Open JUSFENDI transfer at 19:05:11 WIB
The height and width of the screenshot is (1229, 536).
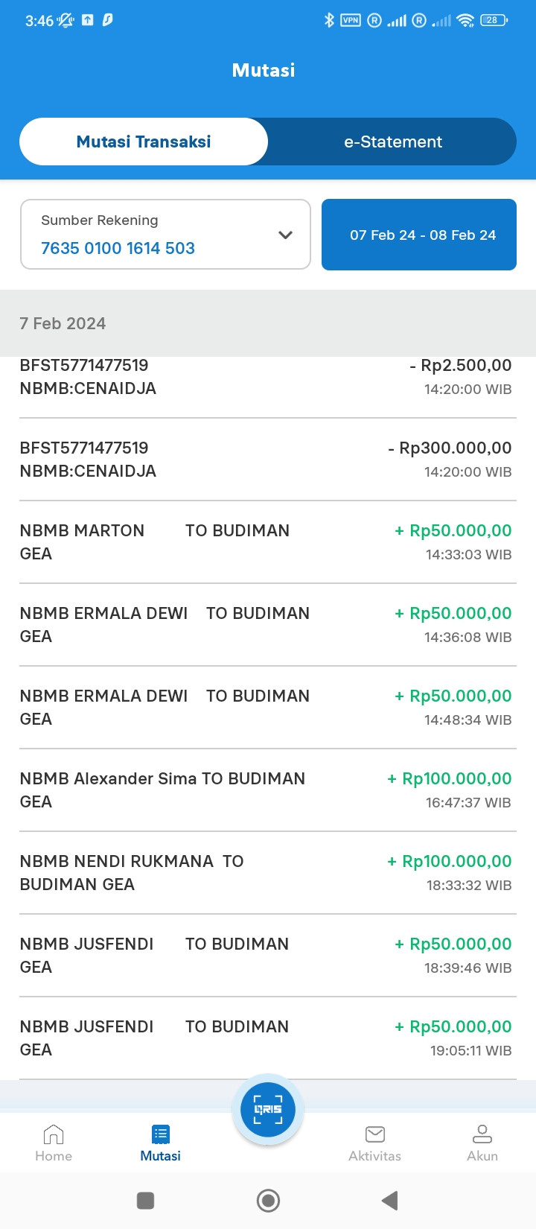[x=268, y=1038]
